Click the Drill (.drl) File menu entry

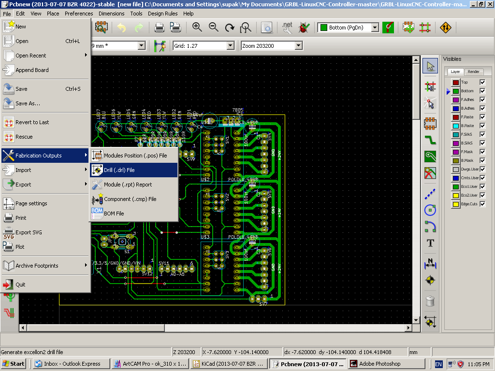tap(119, 170)
